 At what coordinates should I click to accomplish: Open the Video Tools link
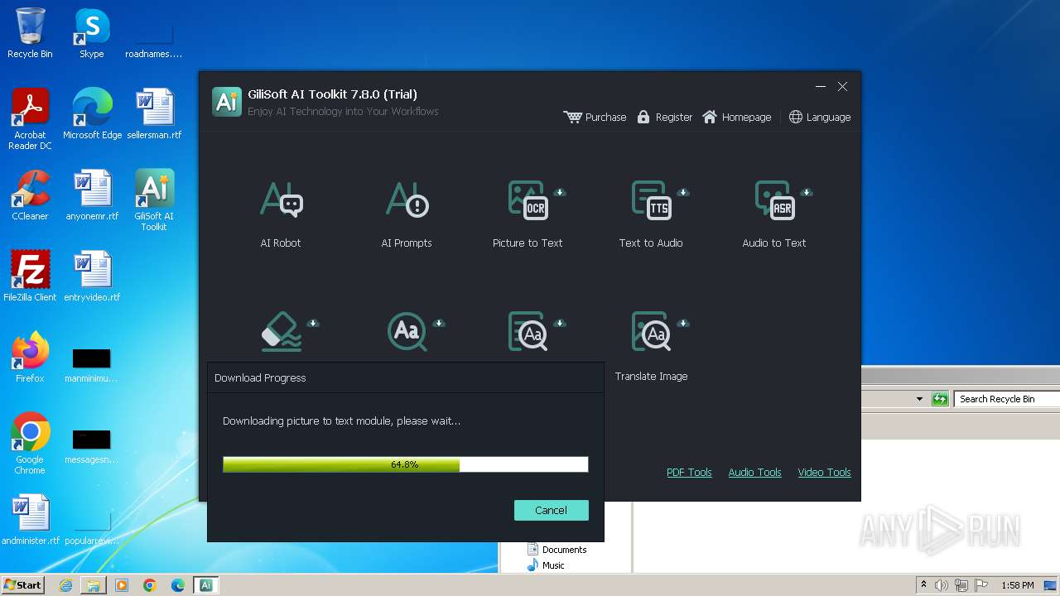[x=824, y=472]
